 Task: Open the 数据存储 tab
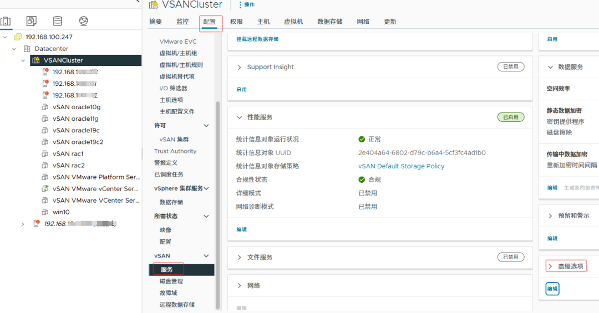point(329,22)
